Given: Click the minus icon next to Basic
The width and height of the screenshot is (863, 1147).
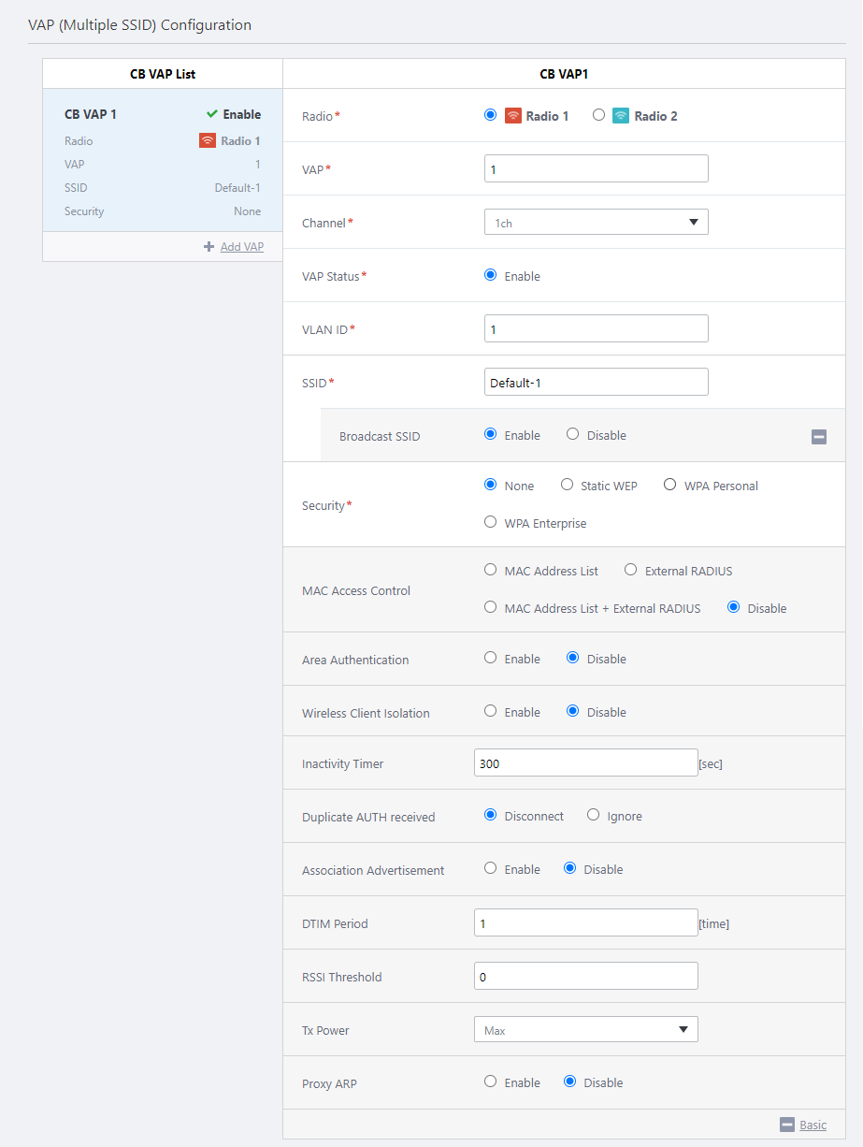Looking at the screenshot, I should (x=787, y=1125).
